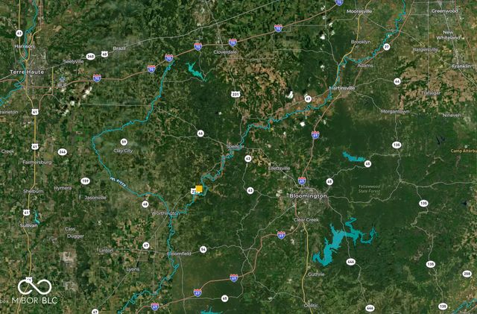Click the yellow property marker square
Image resolution: width=477 pixels, height=314 pixels.
pyautogui.click(x=199, y=189)
